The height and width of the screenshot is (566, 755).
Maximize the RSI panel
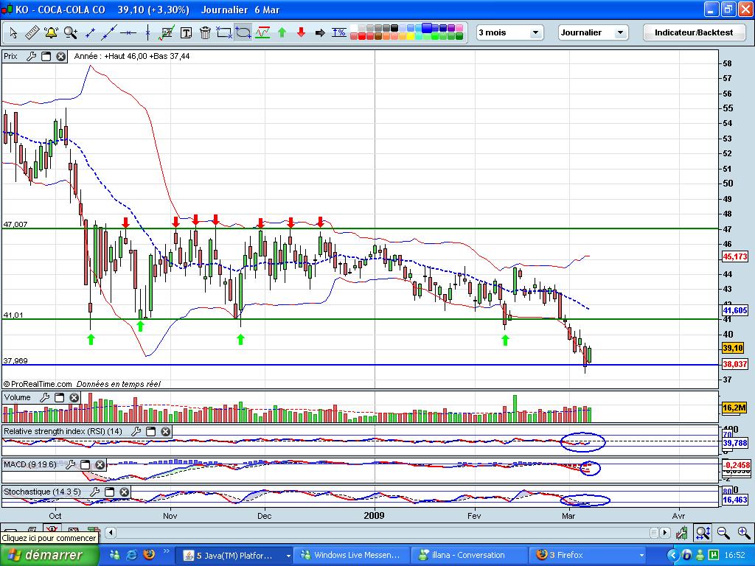(150, 431)
